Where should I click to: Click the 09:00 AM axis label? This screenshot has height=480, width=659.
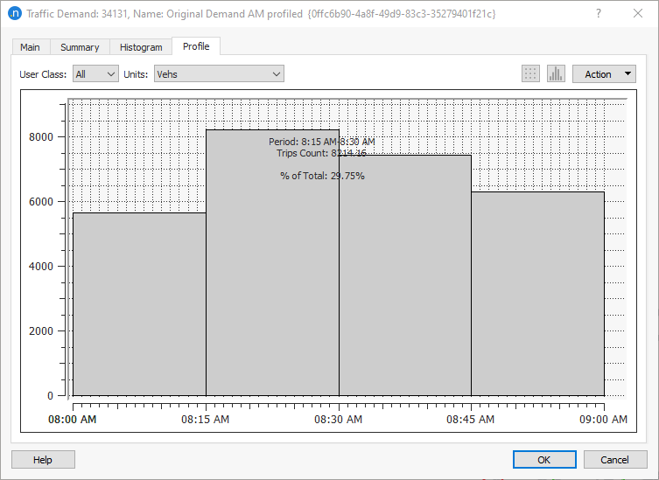(604, 419)
